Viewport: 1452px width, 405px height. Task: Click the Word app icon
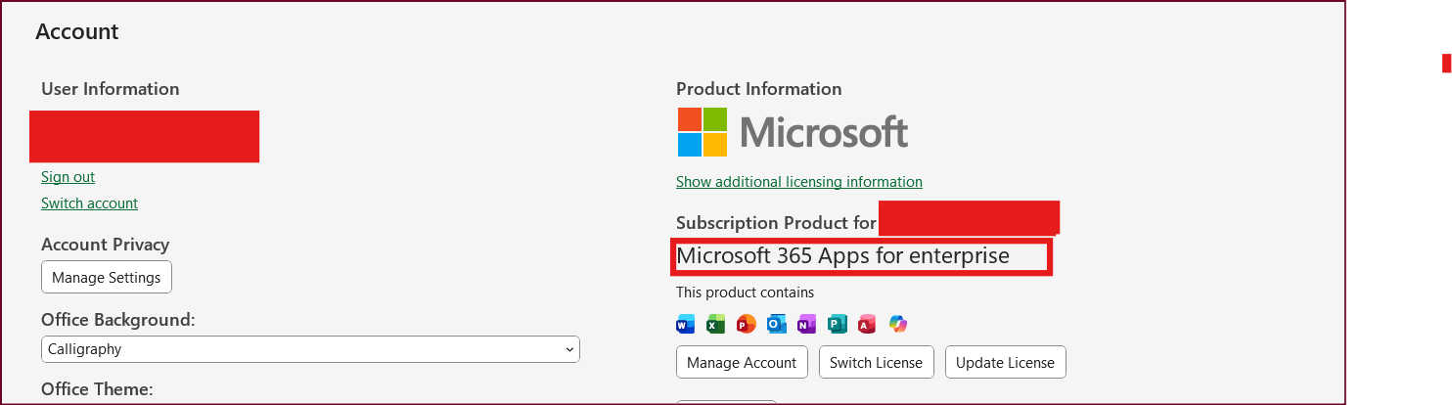(x=685, y=324)
